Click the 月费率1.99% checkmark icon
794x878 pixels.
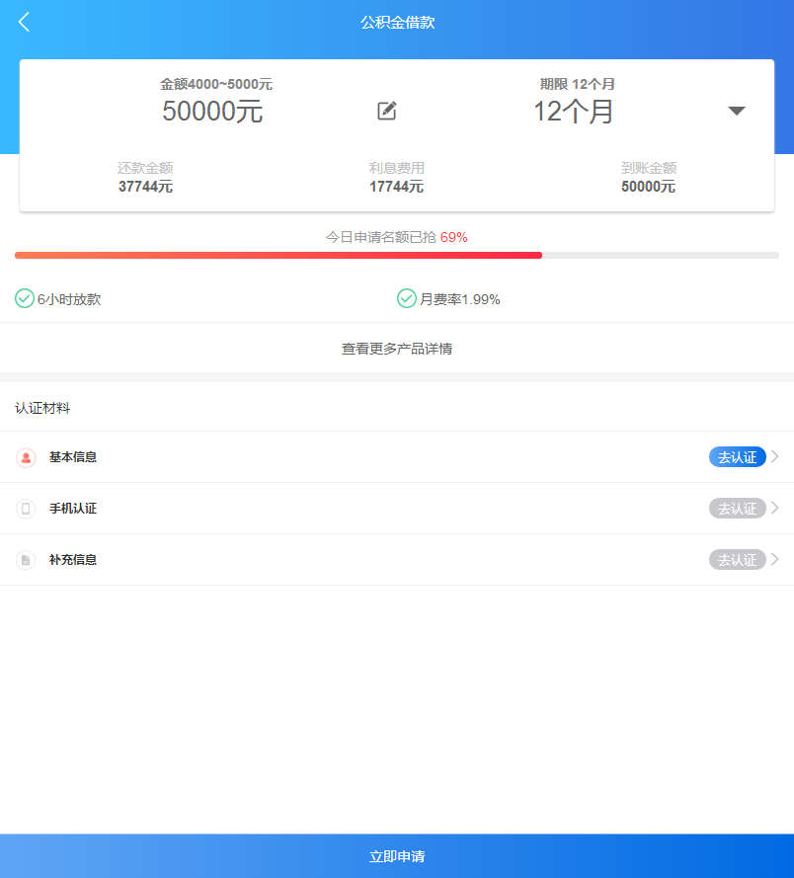coord(406,298)
